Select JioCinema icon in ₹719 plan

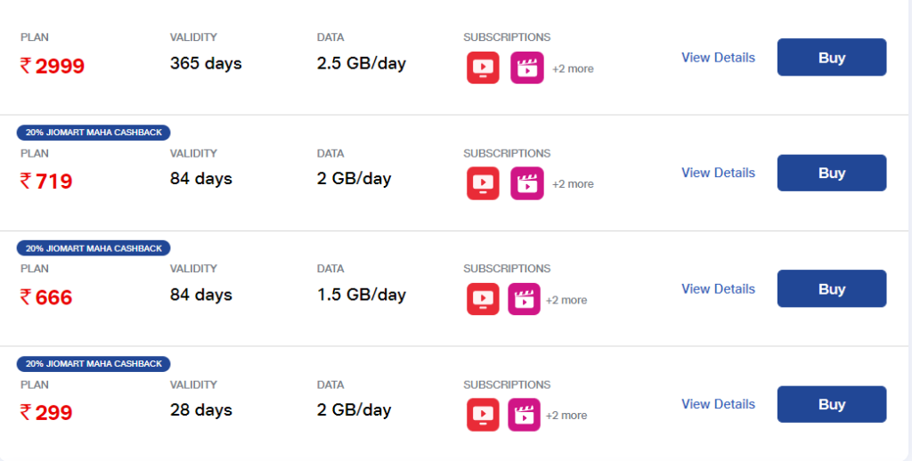[x=526, y=183]
